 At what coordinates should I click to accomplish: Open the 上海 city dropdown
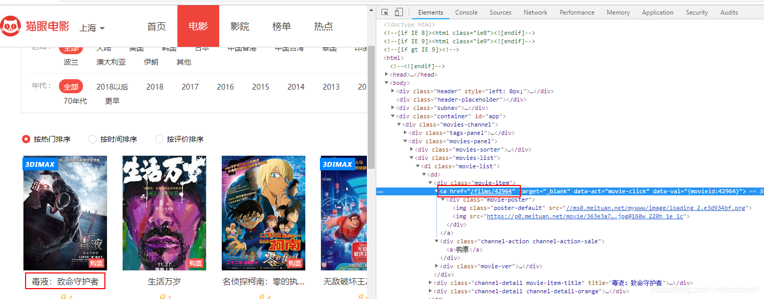pos(92,28)
